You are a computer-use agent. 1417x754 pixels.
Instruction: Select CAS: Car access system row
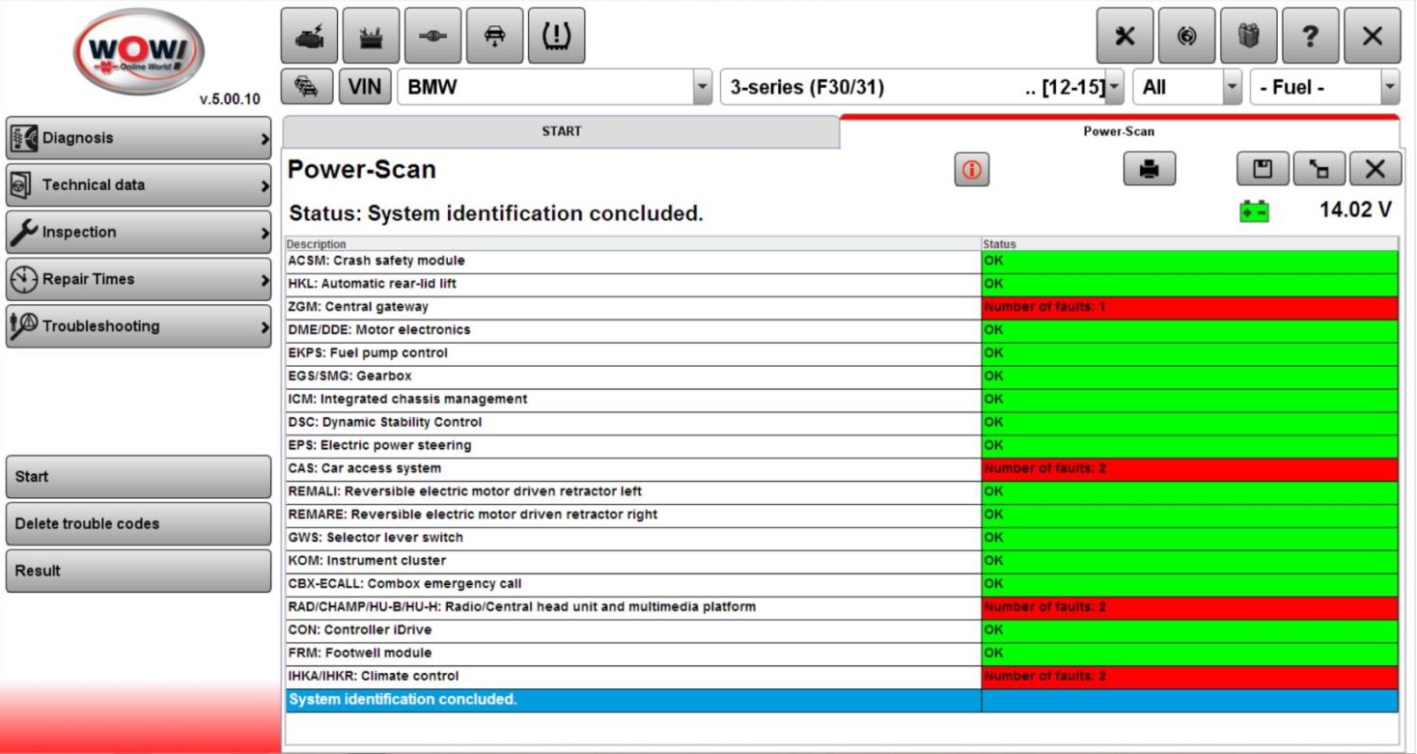842,468
